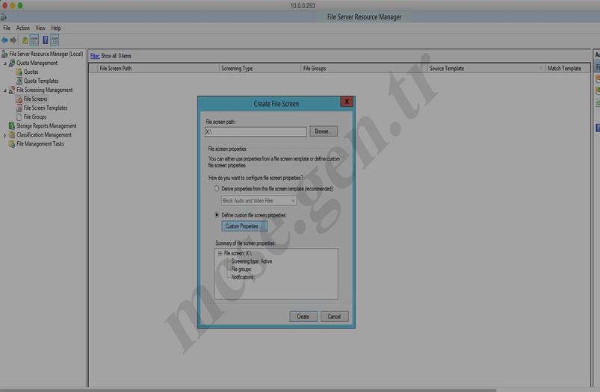Viewport: 600px width, 392px height.
Task: Click the Back arrow toolbar icon
Action: coord(4,40)
